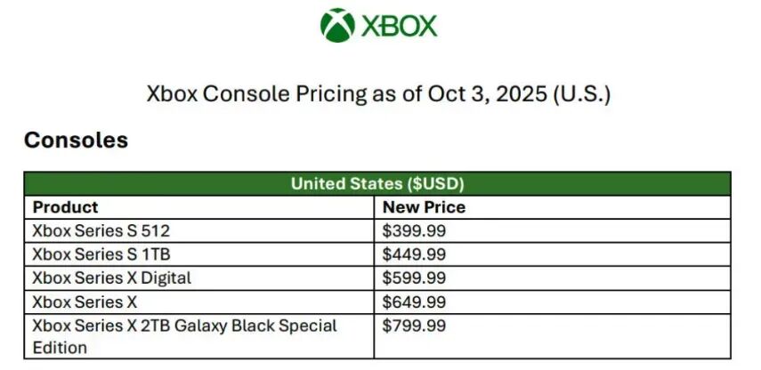Click the $649.99 price cell
The image size is (761, 370).
(x=414, y=302)
